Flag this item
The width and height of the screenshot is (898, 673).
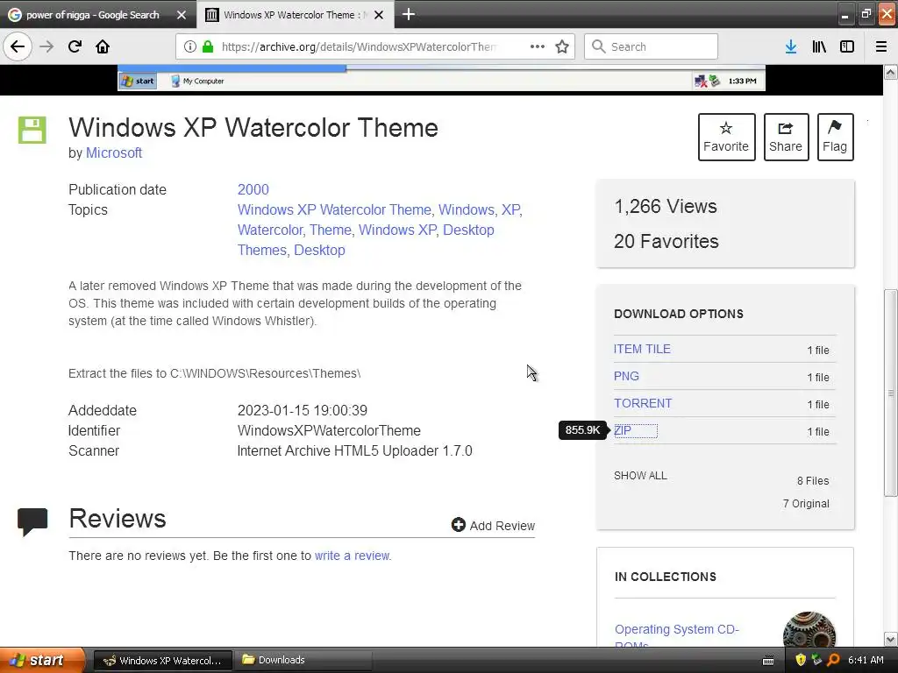point(835,137)
